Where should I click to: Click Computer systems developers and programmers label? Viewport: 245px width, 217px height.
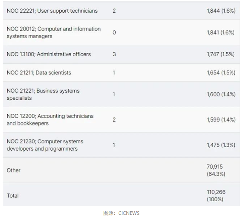[45, 145]
